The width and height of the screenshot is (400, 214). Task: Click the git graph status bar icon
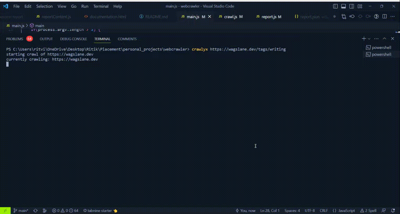(x=45, y=211)
